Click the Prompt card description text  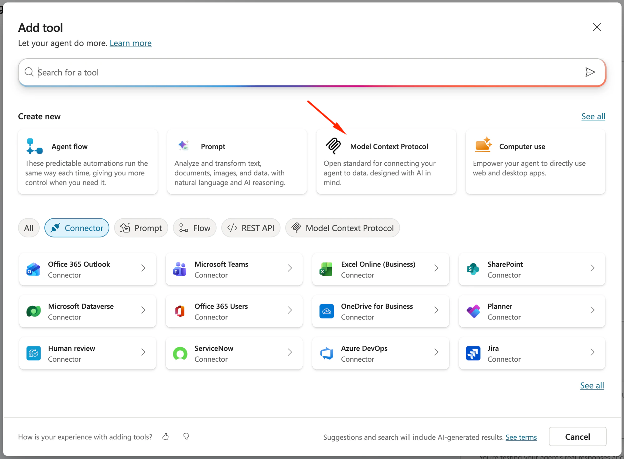[230, 173]
